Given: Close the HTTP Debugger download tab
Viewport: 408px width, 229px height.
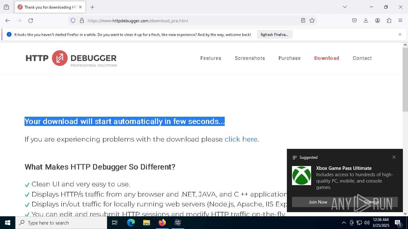Looking at the screenshot, I should pyautogui.click(x=80, y=7).
